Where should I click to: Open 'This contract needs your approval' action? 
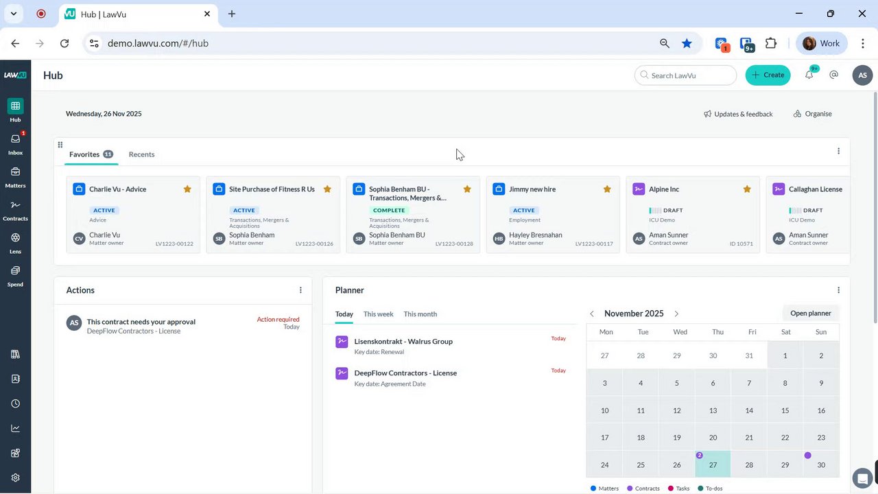click(x=183, y=326)
